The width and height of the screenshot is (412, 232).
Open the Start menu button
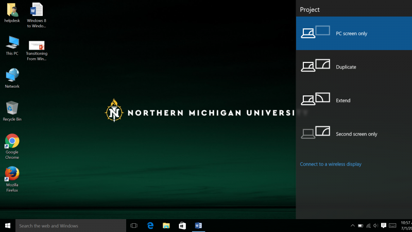(x=8, y=225)
